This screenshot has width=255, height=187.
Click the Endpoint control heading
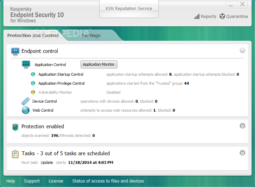coord(40,51)
